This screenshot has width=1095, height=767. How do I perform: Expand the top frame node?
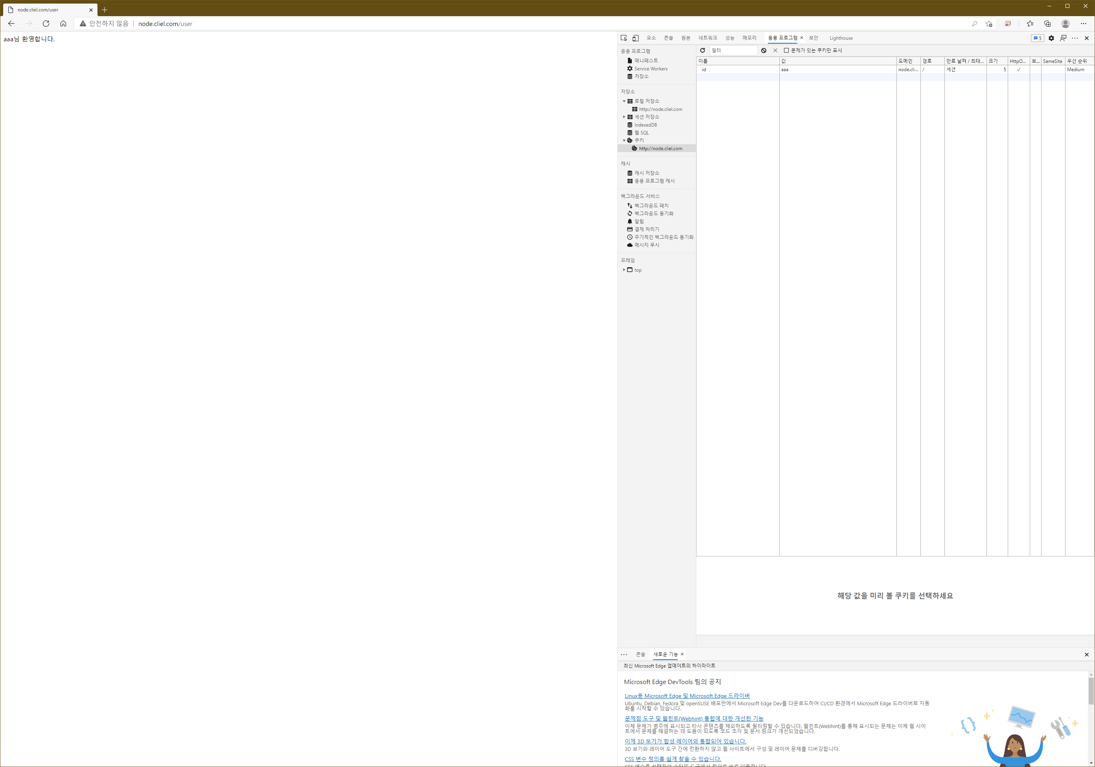[x=624, y=270]
